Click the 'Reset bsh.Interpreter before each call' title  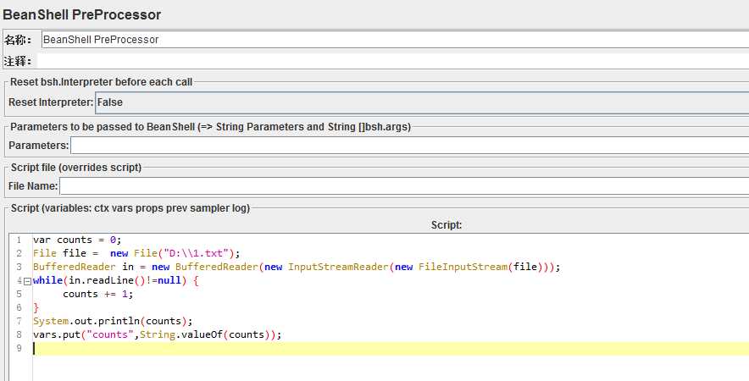pyautogui.click(x=102, y=81)
